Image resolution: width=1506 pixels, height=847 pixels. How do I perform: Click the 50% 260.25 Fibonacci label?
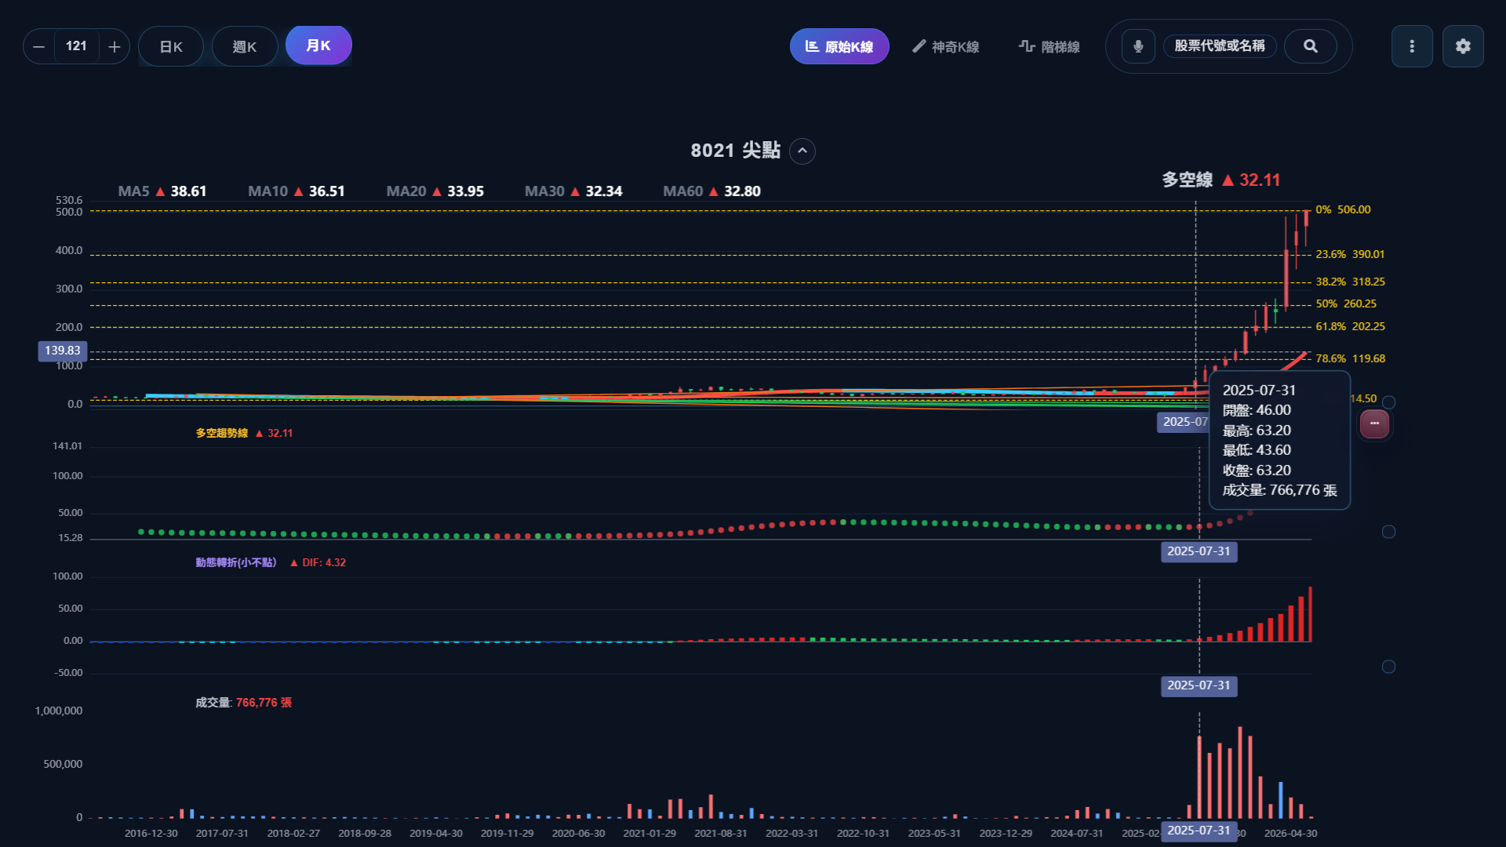pos(1347,304)
